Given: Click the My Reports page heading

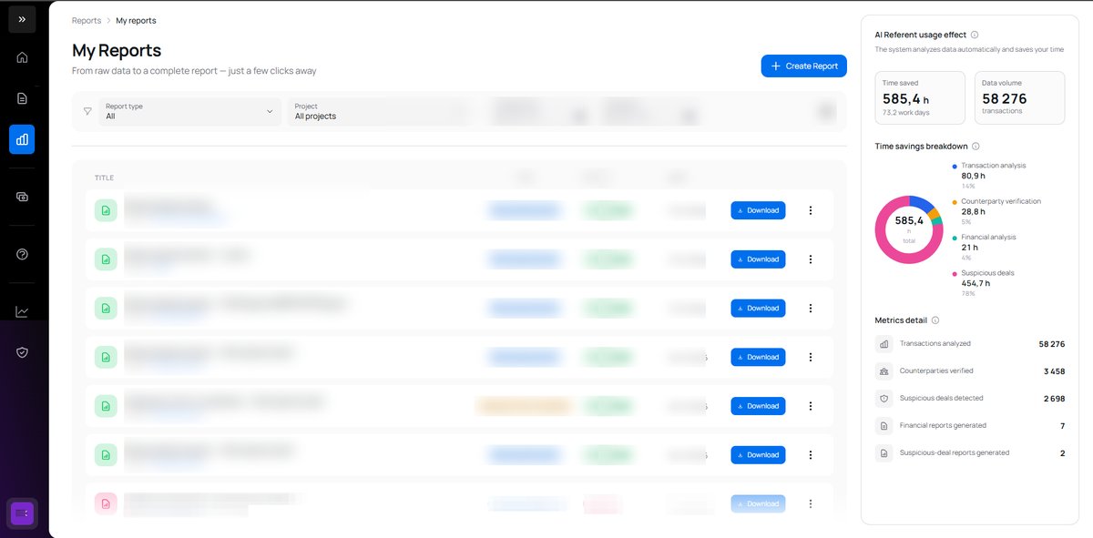Looking at the screenshot, I should click(117, 50).
